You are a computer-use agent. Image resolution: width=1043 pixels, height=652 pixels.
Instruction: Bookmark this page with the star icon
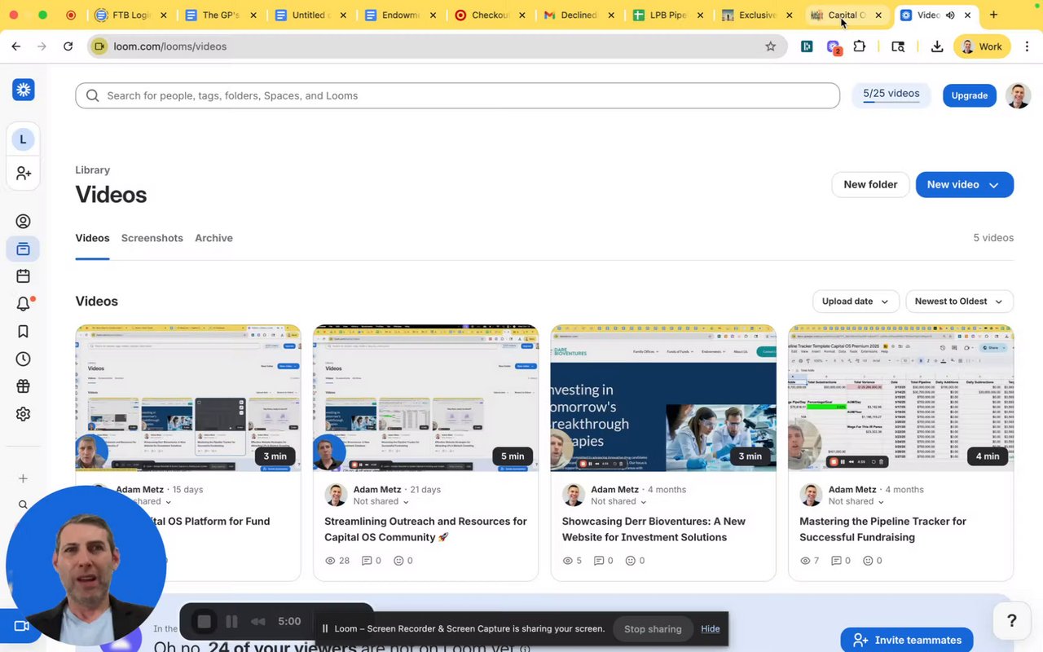[770, 46]
